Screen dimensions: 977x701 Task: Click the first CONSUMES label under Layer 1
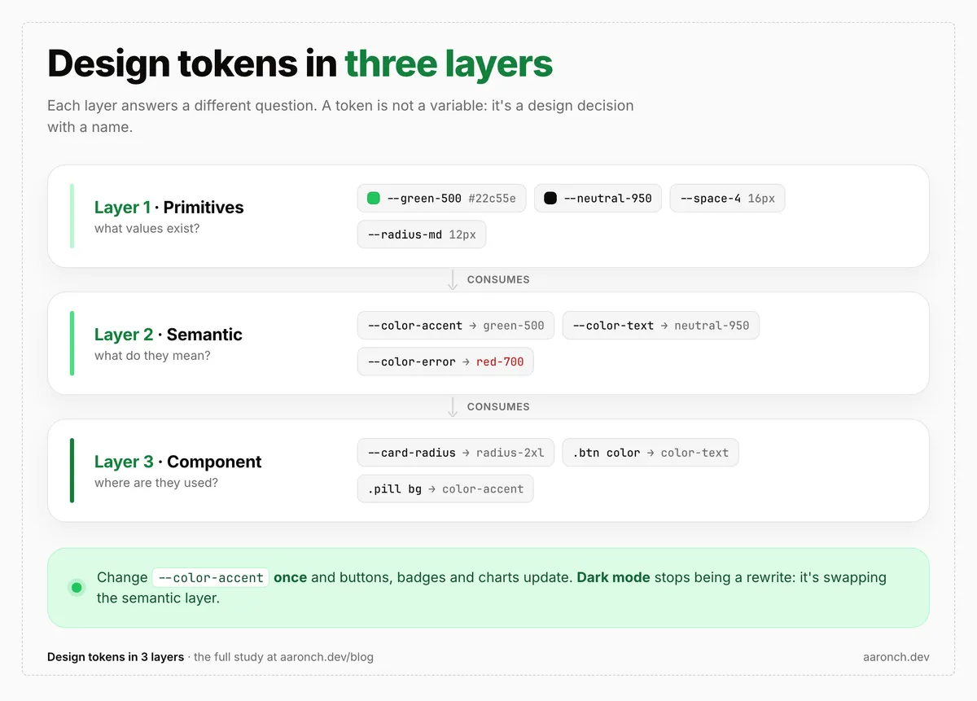click(x=498, y=279)
